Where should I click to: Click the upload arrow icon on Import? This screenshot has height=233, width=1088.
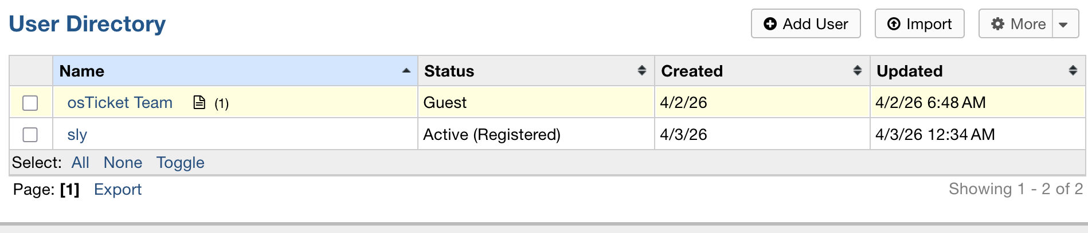point(894,24)
